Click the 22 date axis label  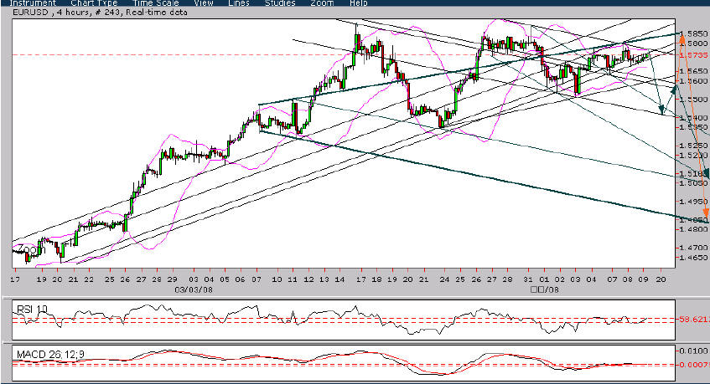89,279
